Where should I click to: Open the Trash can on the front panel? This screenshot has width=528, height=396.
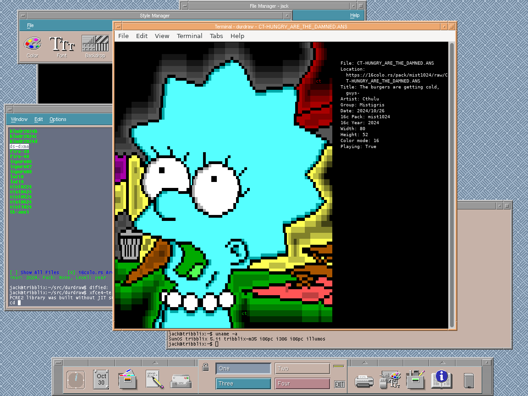469,381
